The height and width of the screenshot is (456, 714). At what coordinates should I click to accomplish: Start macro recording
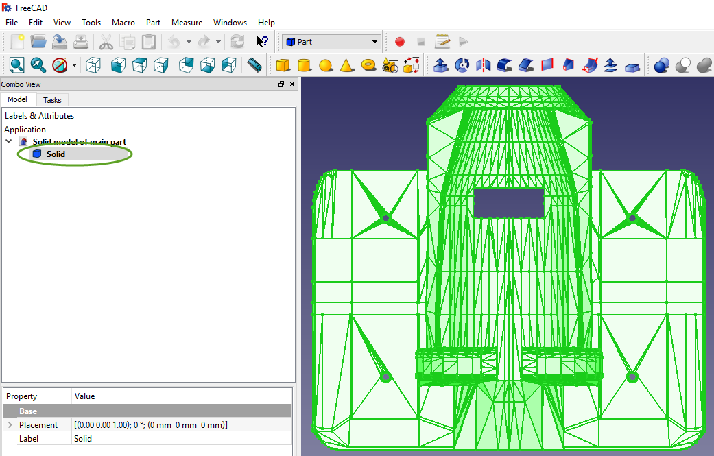399,41
